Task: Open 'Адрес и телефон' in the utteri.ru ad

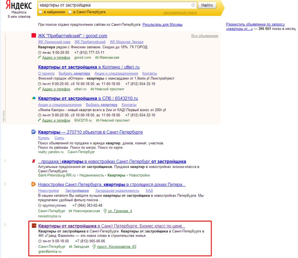Action: tap(56, 89)
